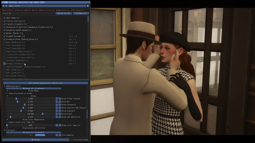The image size is (255, 143).
Task: Increase ClarityRadius with right arrow
Action: click(x=60, y=135)
